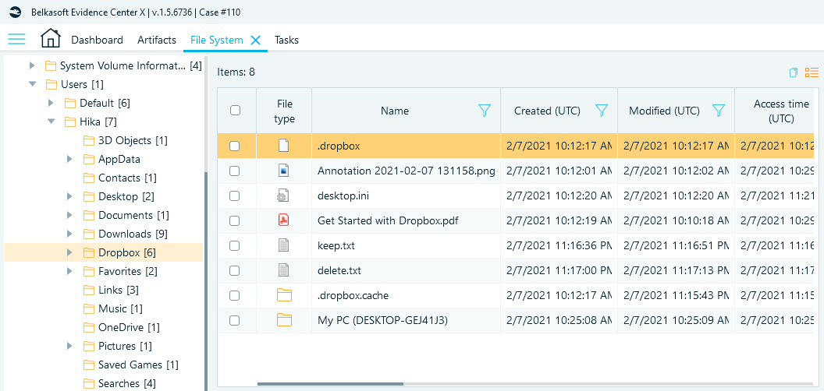The width and height of the screenshot is (824, 391).
Task: Click the My PC folder icon
Action: pyautogui.click(x=284, y=320)
